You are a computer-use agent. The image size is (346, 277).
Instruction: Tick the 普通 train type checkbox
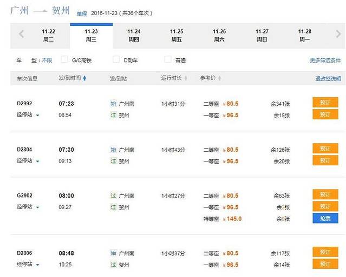tap(168, 60)
